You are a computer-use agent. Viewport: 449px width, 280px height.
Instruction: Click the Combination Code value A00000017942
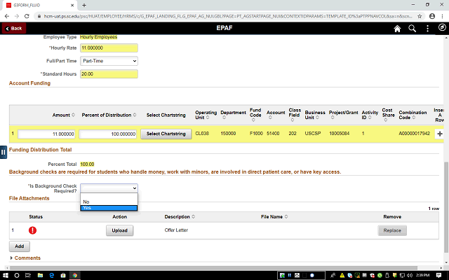414,134
